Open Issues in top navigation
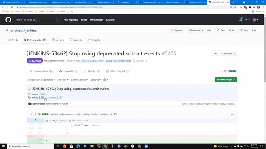This screenshot has height=149, width=266. pos(84,20)
